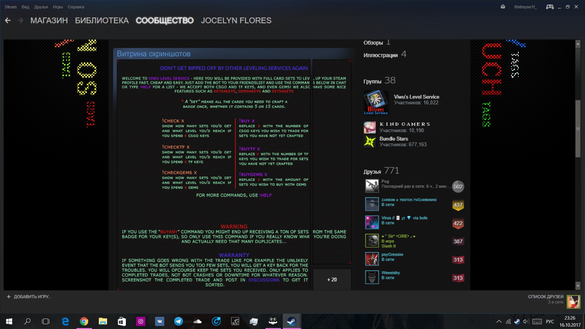The width and height of the screenshot is (585, 329).
Task: Click the level 502 badge
Action: [458, 186]
